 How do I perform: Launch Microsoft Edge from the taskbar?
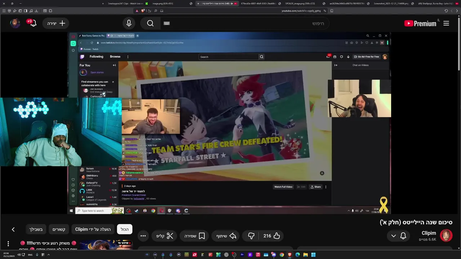click(x=297, y=255)
